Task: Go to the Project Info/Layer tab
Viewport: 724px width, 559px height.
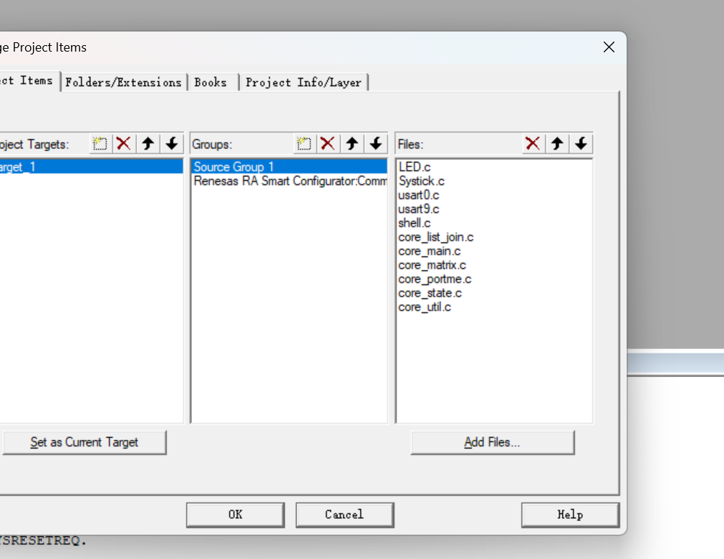Action: pos(304,82)
